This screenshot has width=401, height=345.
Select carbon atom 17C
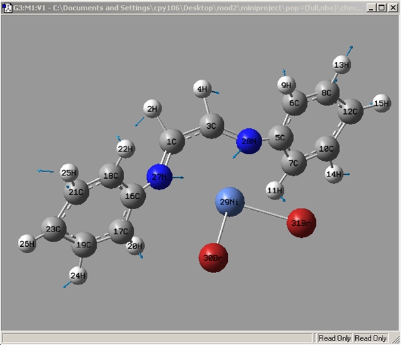121,231
